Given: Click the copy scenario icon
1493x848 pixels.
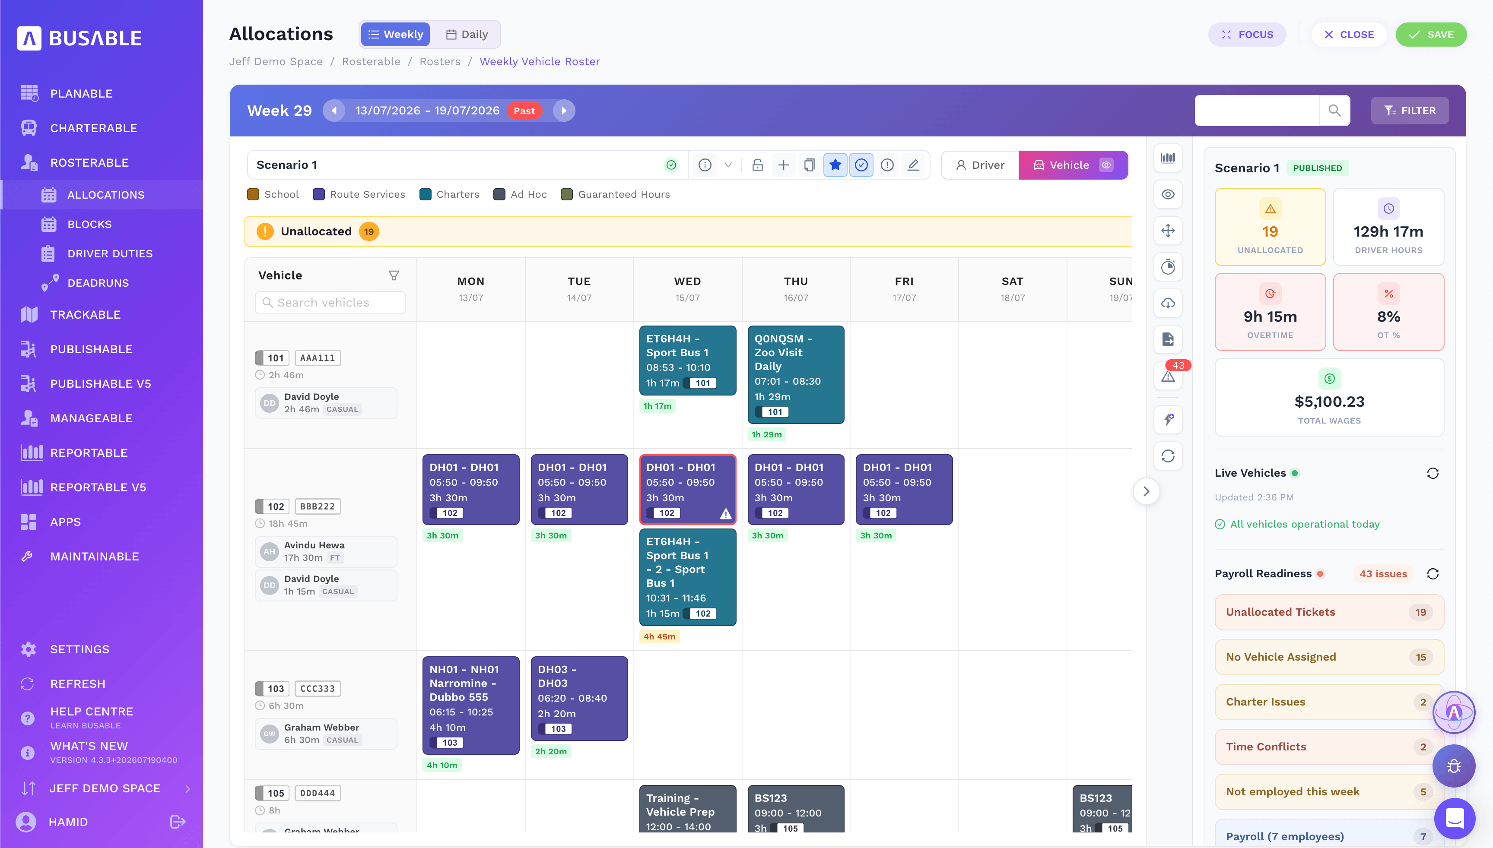Looking at the screenshot, I should tap(809, 165).
